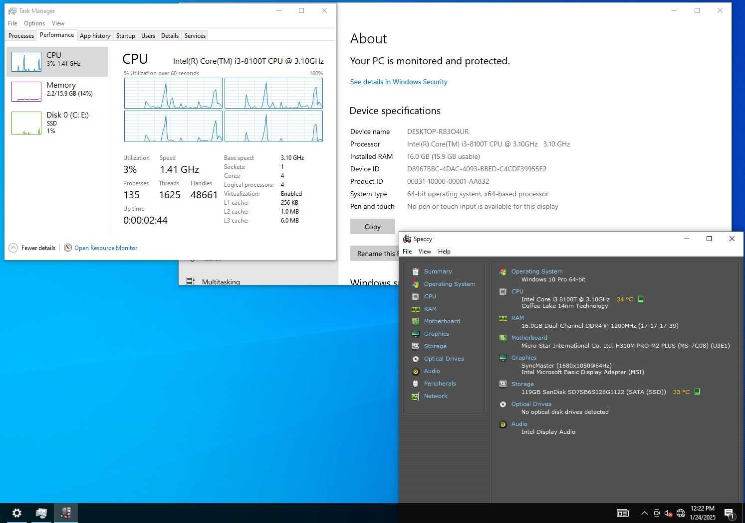
Task: Switch to the Services tab
Action: [x=195, y=36]
